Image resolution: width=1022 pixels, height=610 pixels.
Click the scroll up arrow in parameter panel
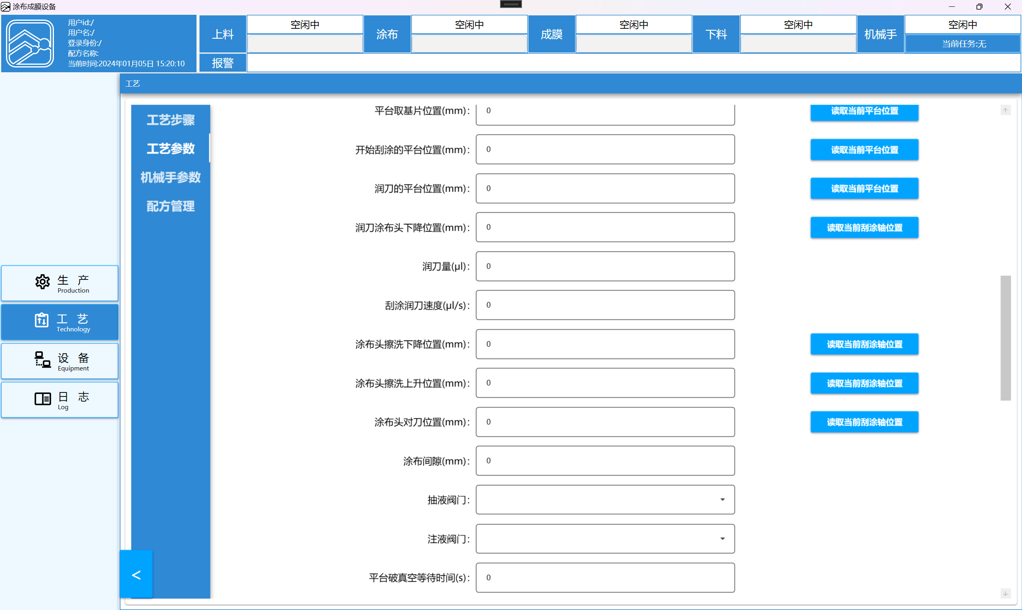tap(1005, 110)
